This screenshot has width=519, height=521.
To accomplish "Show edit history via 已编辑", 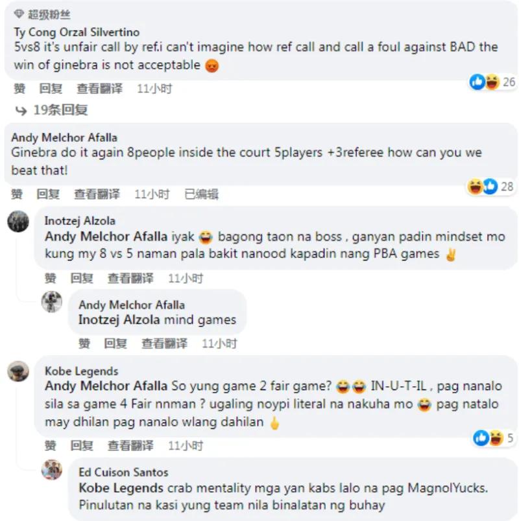I will (x=201, y=194).
